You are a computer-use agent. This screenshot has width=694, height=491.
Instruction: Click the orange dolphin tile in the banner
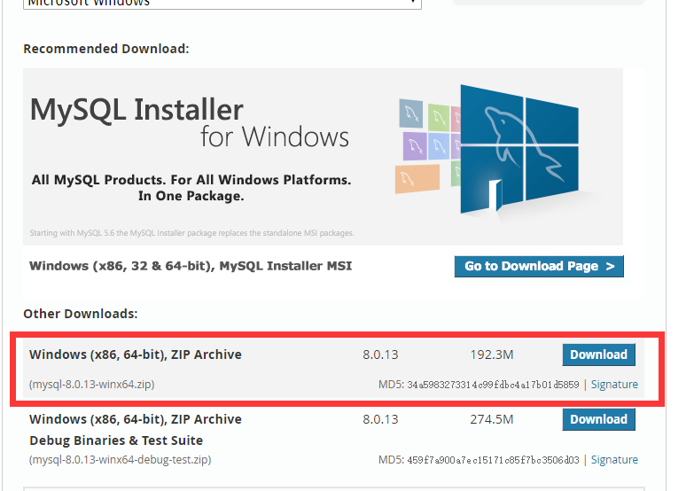(x=417, y=178)
